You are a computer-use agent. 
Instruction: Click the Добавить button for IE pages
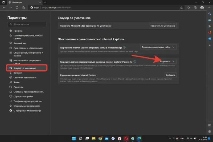point(170,75)
